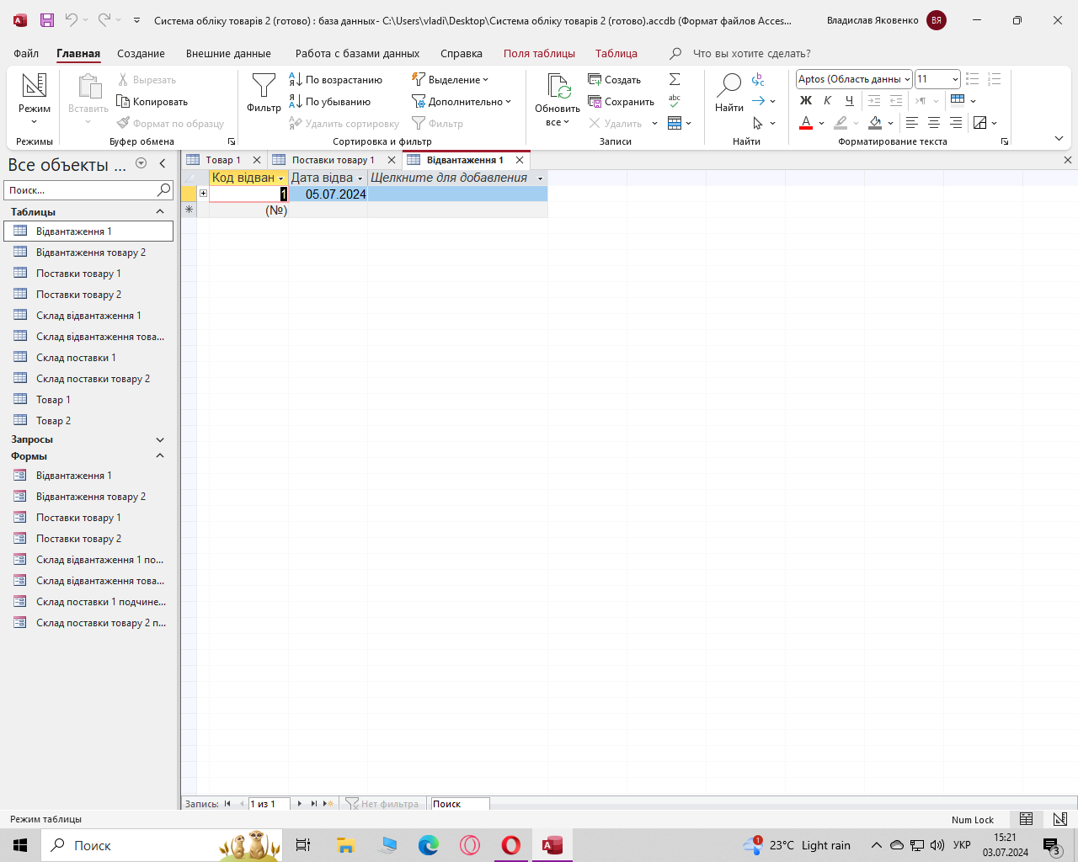Expand the Запросы group in navigation
The width and height of the screenshot is (1078, 862).
coord(160,439)
